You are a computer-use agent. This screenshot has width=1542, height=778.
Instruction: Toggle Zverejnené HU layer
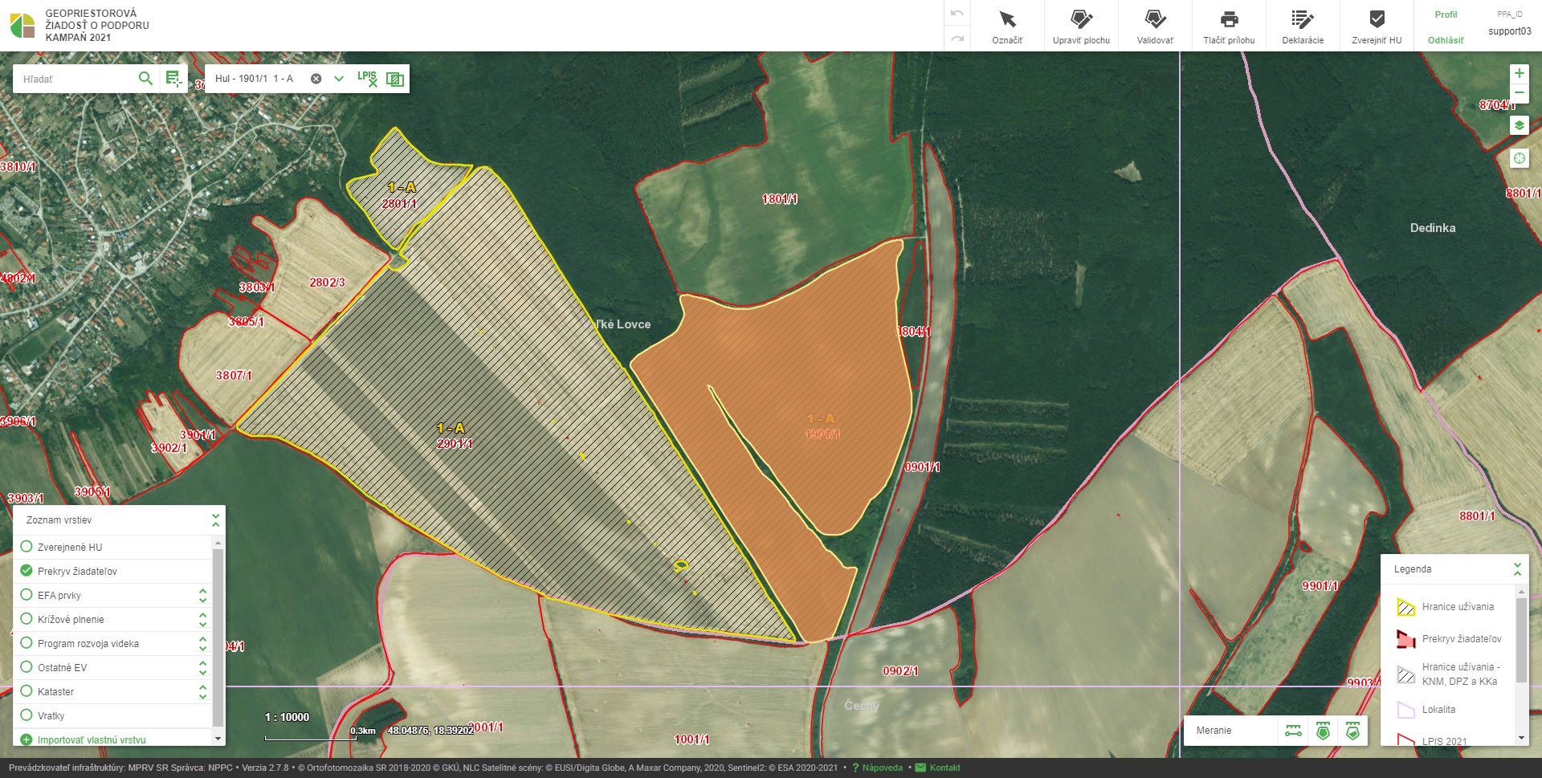[x=27, y=547]
